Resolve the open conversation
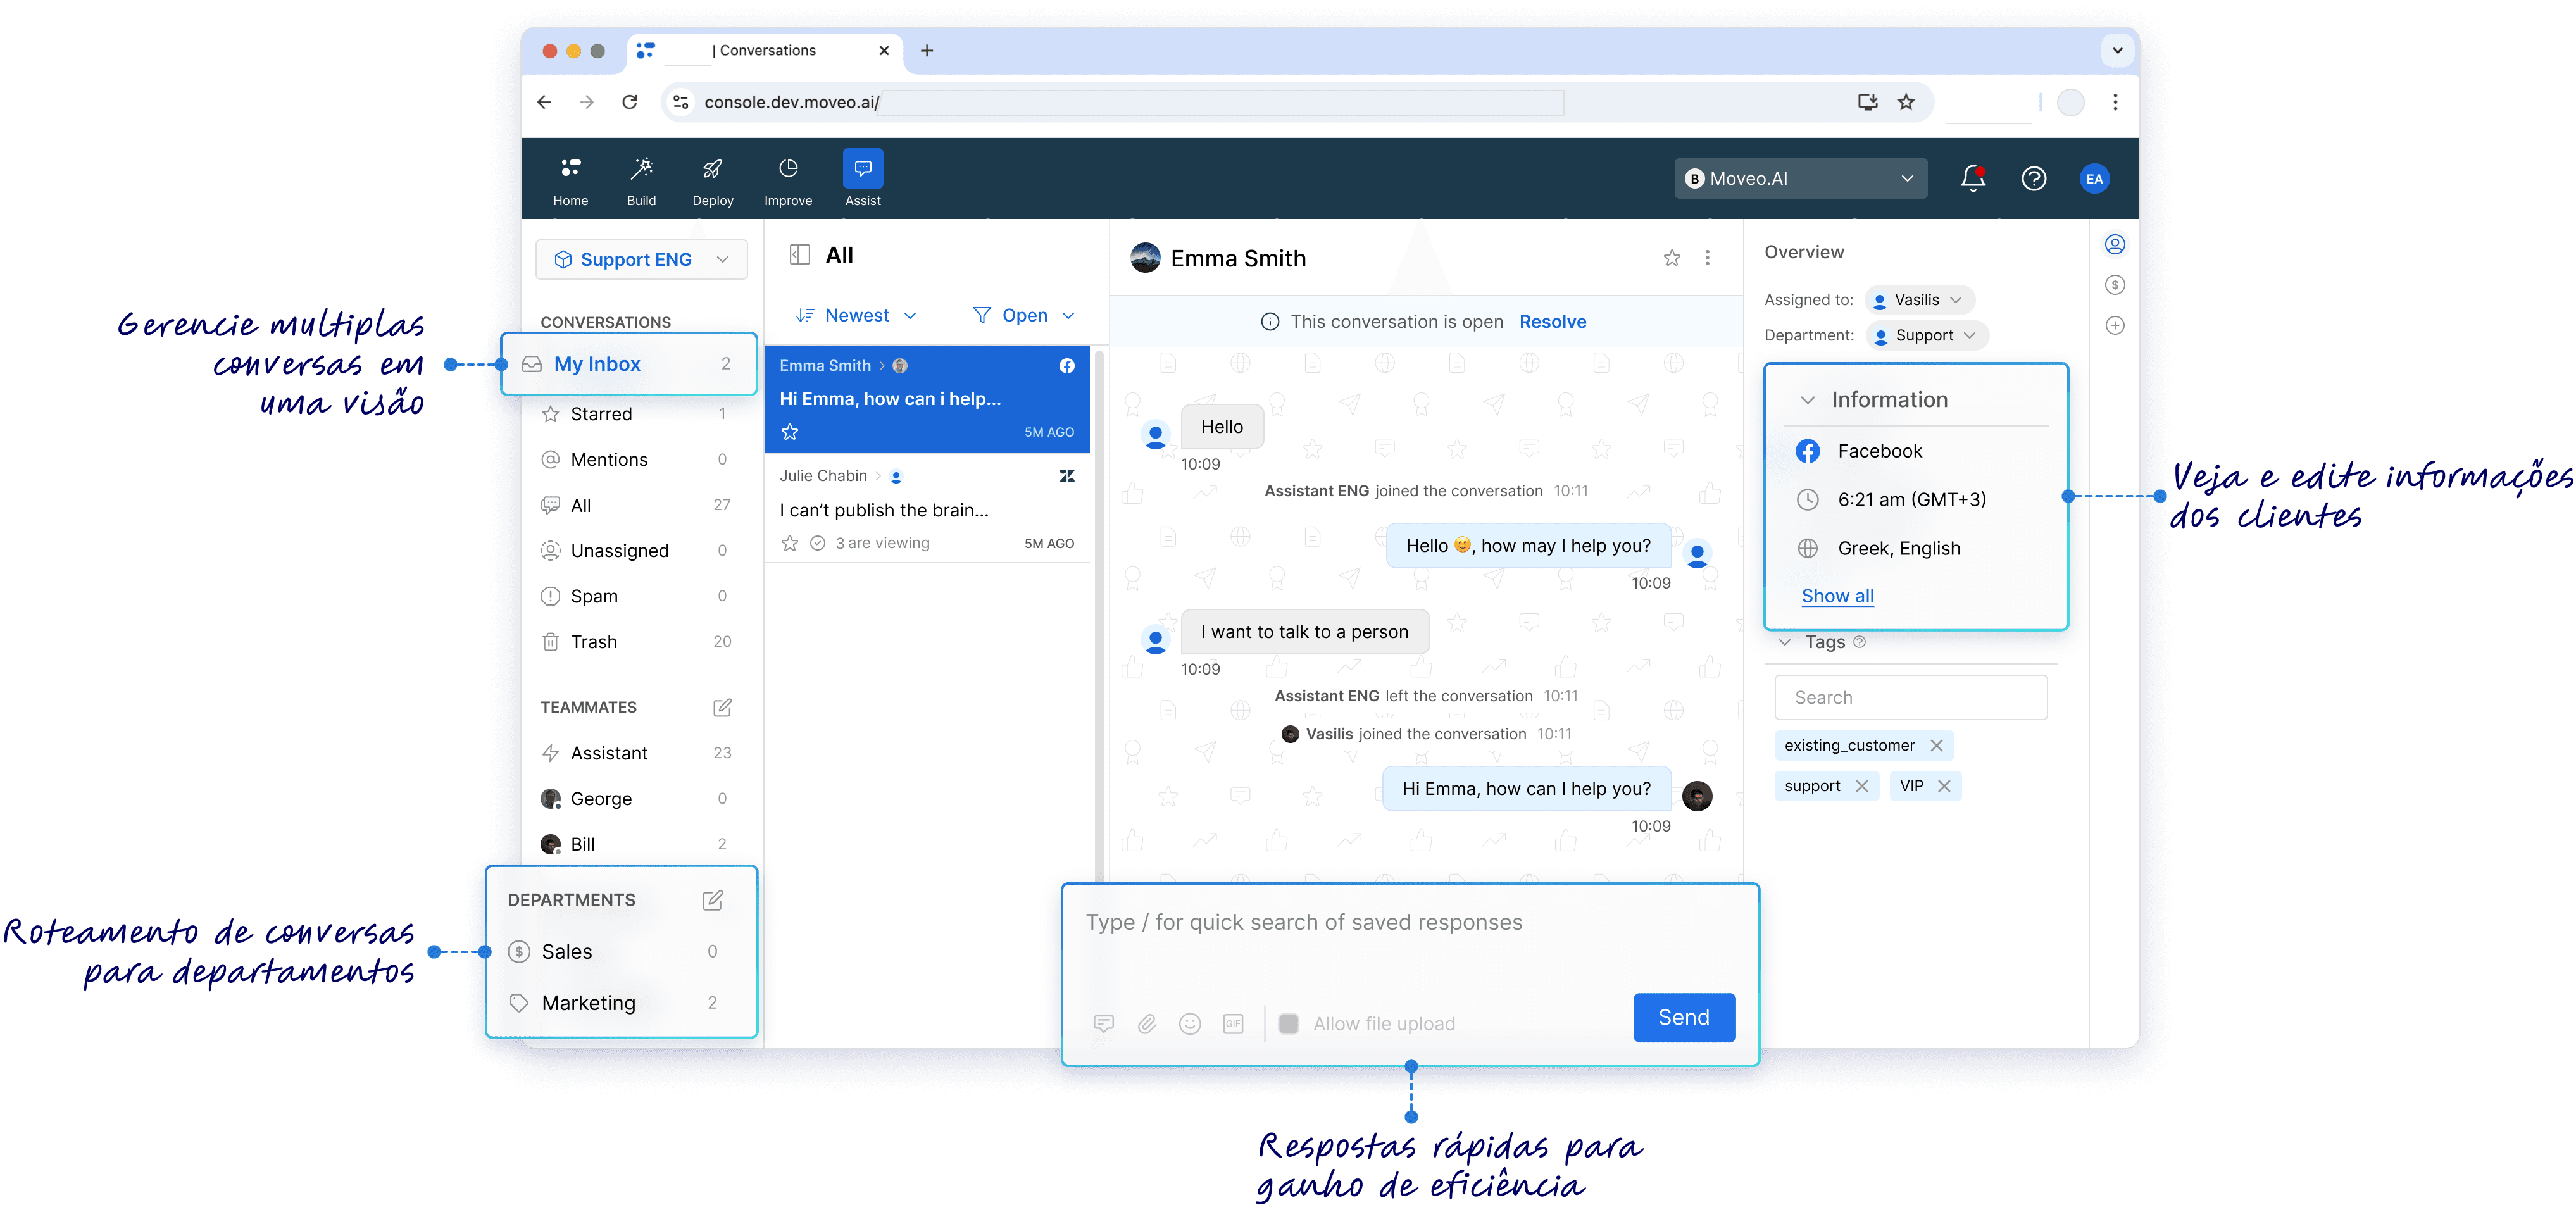Image resolution: width=2576 pixels, height=1205 pixels. [1553, 321]
